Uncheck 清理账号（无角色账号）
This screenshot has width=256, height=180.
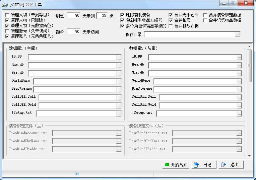pos(7,36)
